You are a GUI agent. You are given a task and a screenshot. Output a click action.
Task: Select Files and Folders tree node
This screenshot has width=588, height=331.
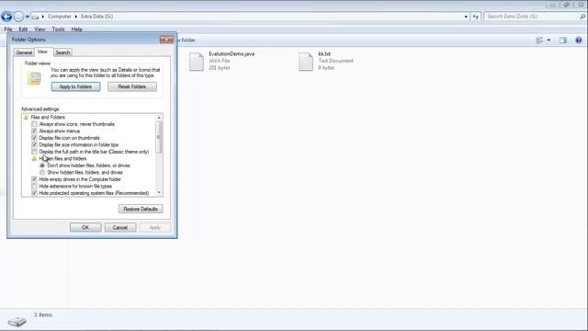(48, 117)
